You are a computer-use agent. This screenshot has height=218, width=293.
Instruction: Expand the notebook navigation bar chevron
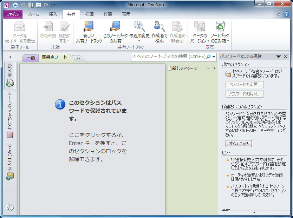[x=10, y=57]
